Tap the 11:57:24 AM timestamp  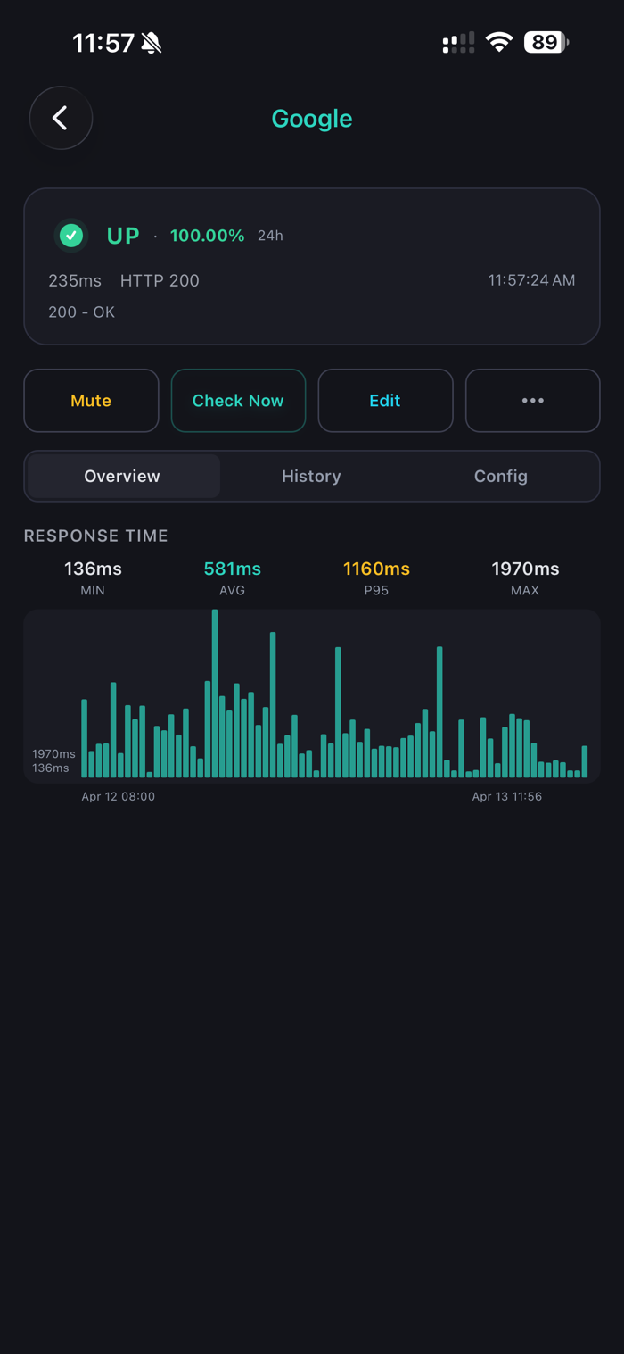click(x=531, y=280)
